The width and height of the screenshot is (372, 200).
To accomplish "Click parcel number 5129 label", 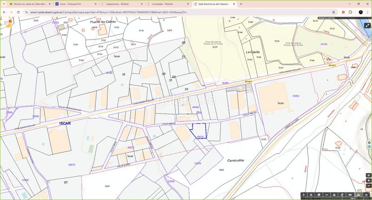I will click(338, 148).
